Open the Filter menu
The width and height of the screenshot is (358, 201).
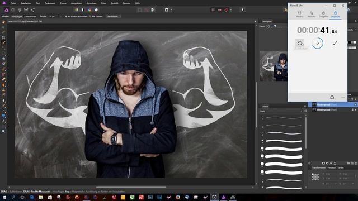point(103,3)
